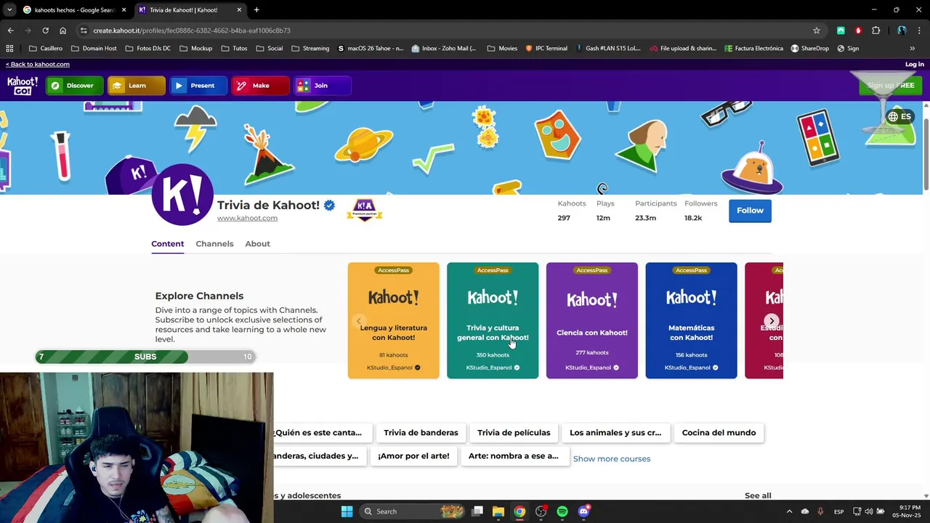Select ¡Amor por el arte! course

[x=413, y=456]
